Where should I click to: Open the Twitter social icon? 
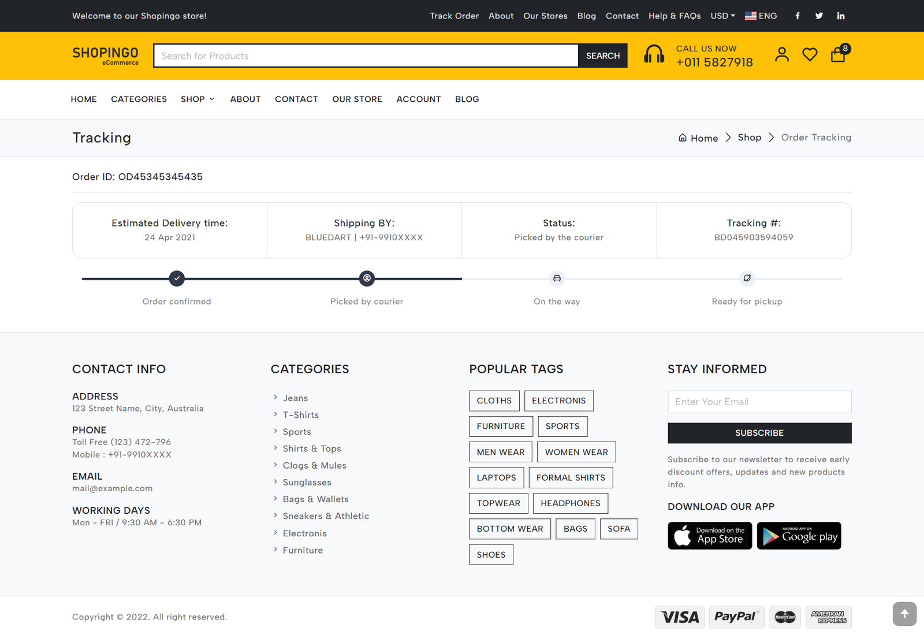click(x=819, y=16)
